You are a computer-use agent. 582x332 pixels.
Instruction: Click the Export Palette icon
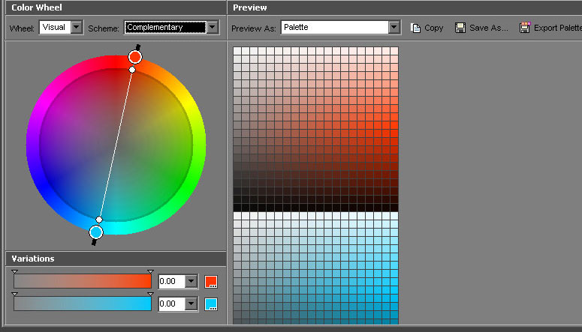coord(525,28)
